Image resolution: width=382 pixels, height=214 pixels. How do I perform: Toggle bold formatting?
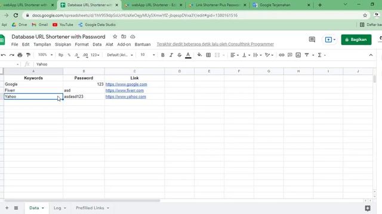click(x=163, y=55)
